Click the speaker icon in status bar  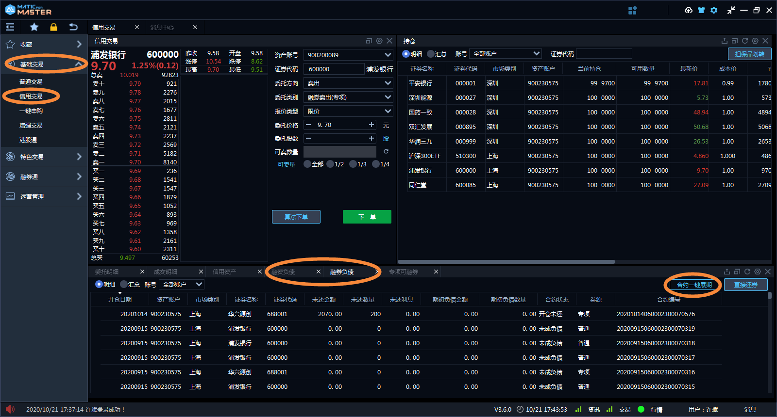pos(10,409)
